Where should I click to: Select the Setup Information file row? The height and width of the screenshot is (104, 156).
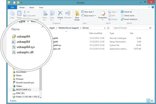[x=97, y=42]
